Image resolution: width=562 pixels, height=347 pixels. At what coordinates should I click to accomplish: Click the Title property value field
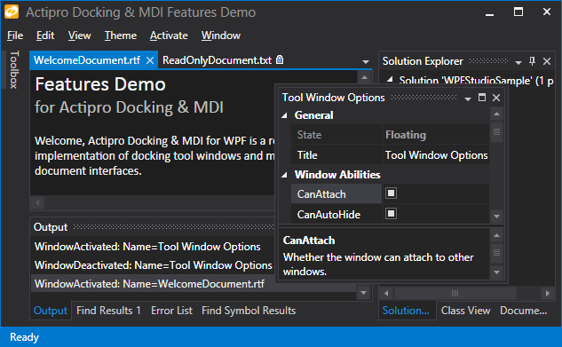436,155
